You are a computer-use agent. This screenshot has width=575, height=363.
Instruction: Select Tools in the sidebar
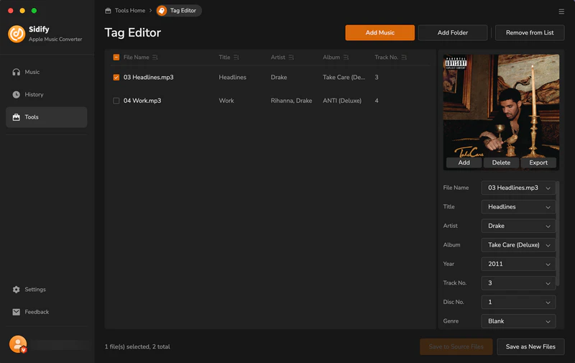point(46,117)
